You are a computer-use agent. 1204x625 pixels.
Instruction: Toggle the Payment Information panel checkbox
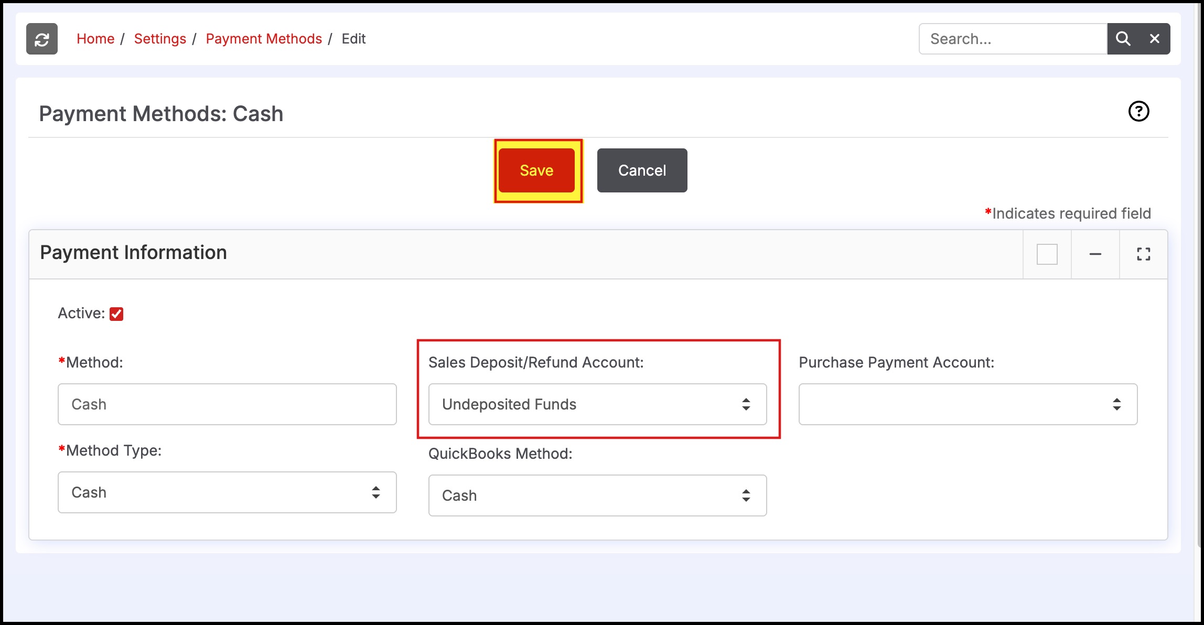(1047, 254)
